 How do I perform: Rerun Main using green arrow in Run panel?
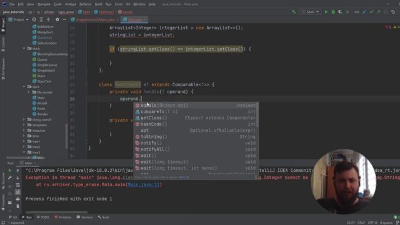(10, 171)
